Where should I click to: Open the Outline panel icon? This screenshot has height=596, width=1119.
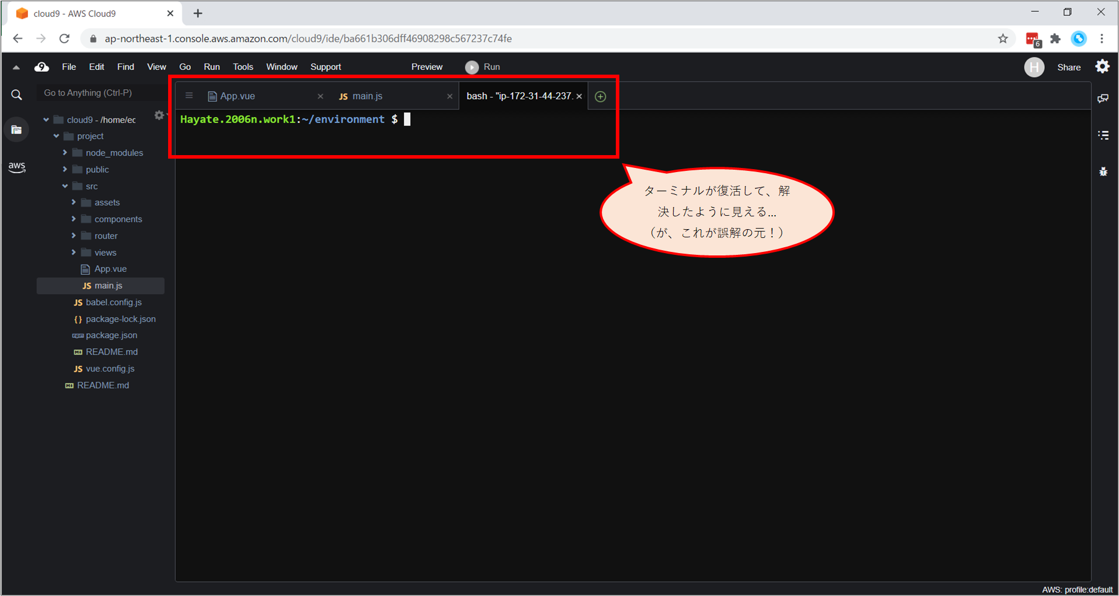[1103, 135]
